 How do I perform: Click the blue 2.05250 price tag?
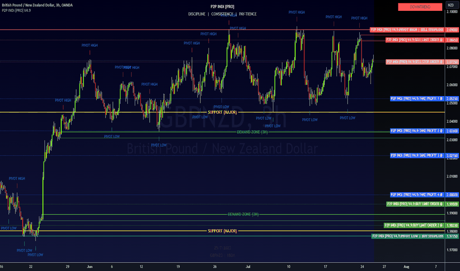(452, 99)
